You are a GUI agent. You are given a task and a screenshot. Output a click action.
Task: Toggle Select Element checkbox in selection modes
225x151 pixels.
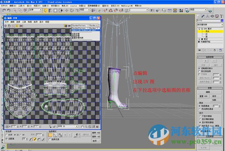(x=49, y=139)
